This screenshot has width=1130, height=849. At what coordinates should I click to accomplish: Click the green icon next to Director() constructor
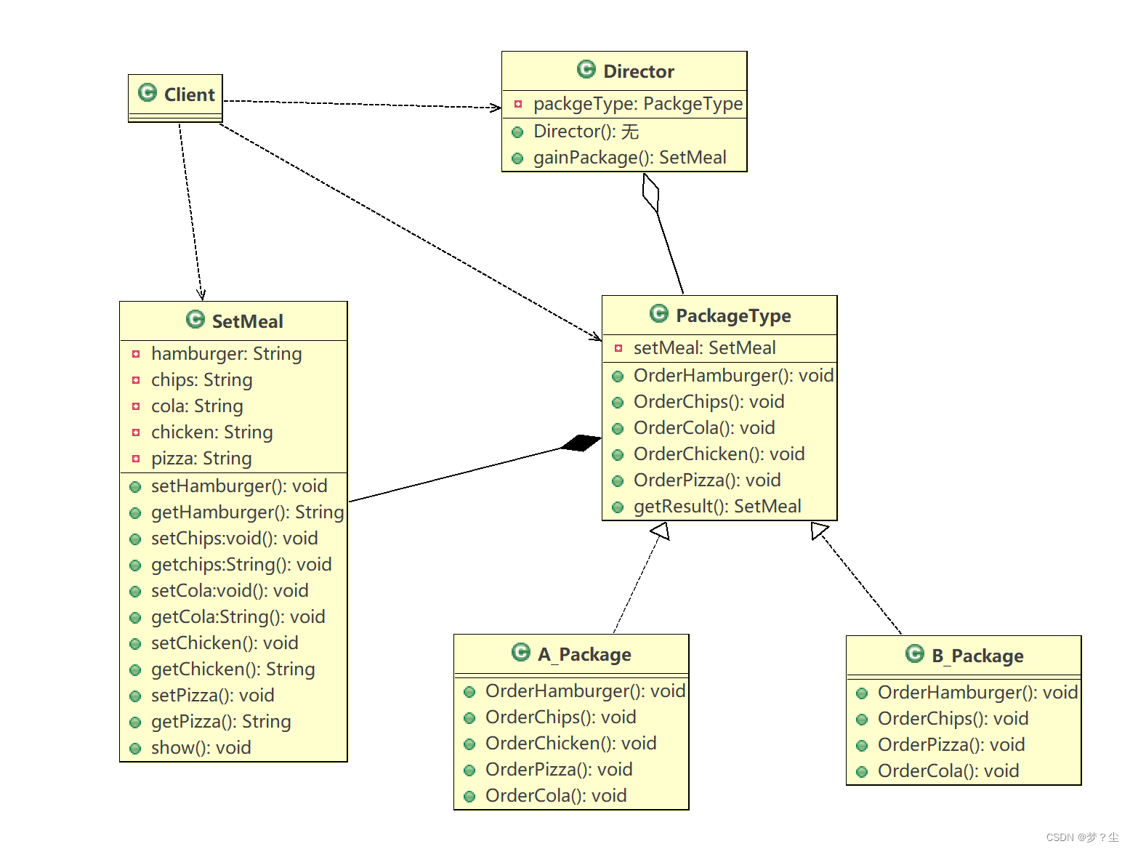click(x=517, y=132)
